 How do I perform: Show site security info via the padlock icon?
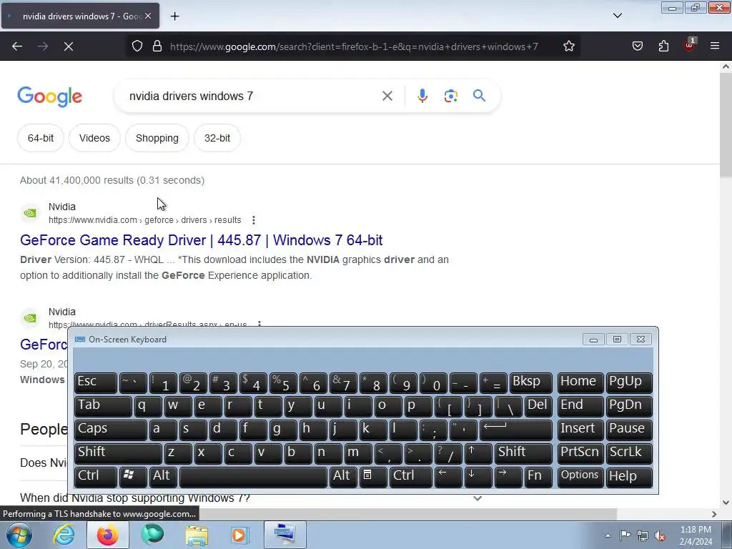pyautogui.click(x=157, y=46)
